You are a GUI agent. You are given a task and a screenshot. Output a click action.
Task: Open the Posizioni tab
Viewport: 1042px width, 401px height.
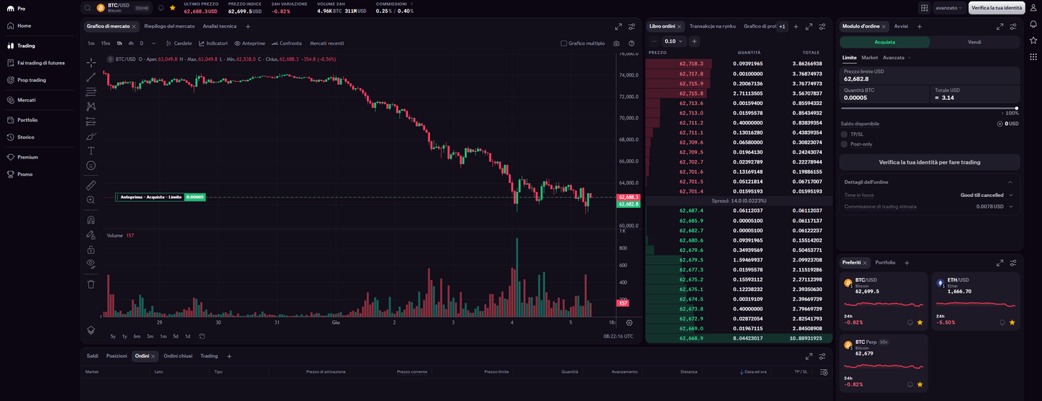click(x=117, y=356)
